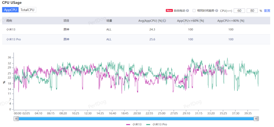Click the red New badge
This screenshot has width=274, height=127.
pyautogui.click(x=169, y=11)
